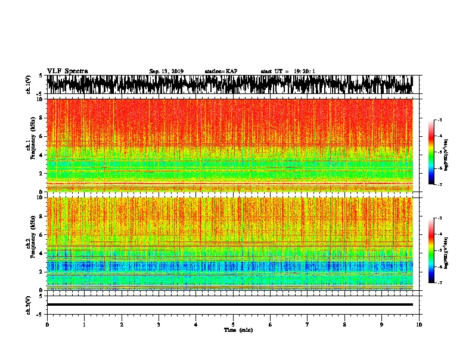Click the "-7" label on ch.1 colorbar

(440, 184)
